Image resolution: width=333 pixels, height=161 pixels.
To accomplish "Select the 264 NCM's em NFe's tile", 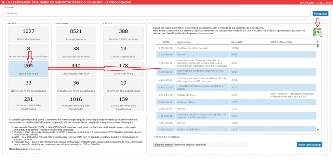I will [29, 69].
